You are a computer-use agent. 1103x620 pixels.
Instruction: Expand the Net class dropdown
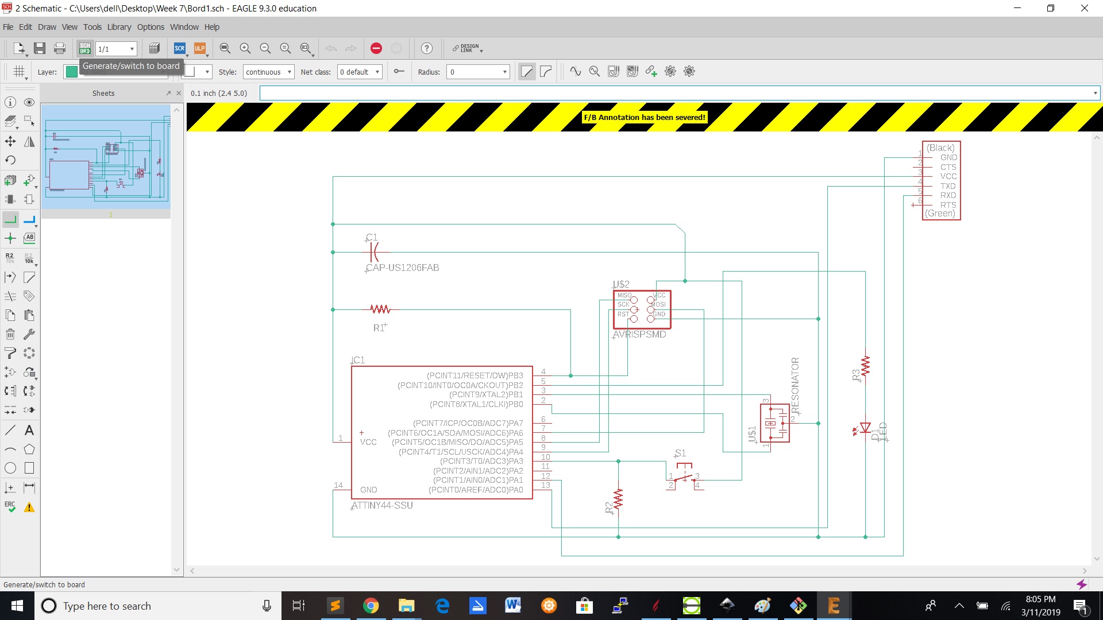[360, 72]
